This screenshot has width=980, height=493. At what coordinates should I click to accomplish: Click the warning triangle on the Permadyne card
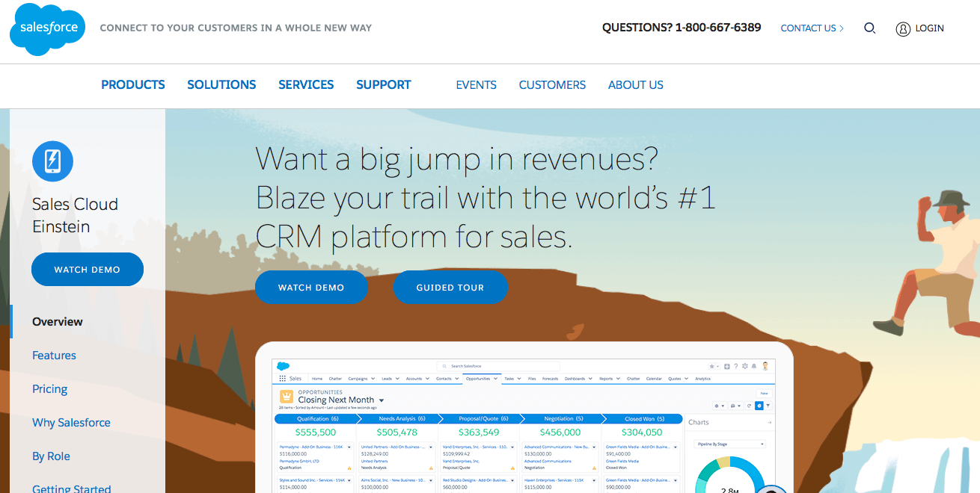tap(349, 468)
